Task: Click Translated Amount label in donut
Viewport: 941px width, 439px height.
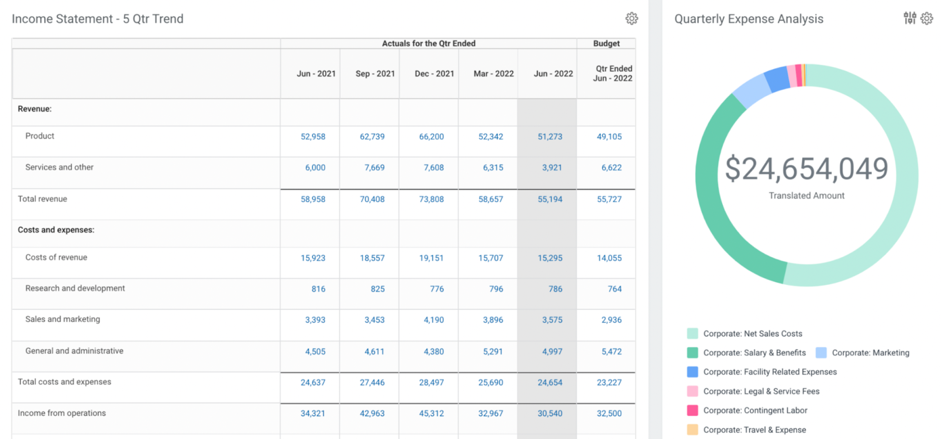Action: pos(806,195)
